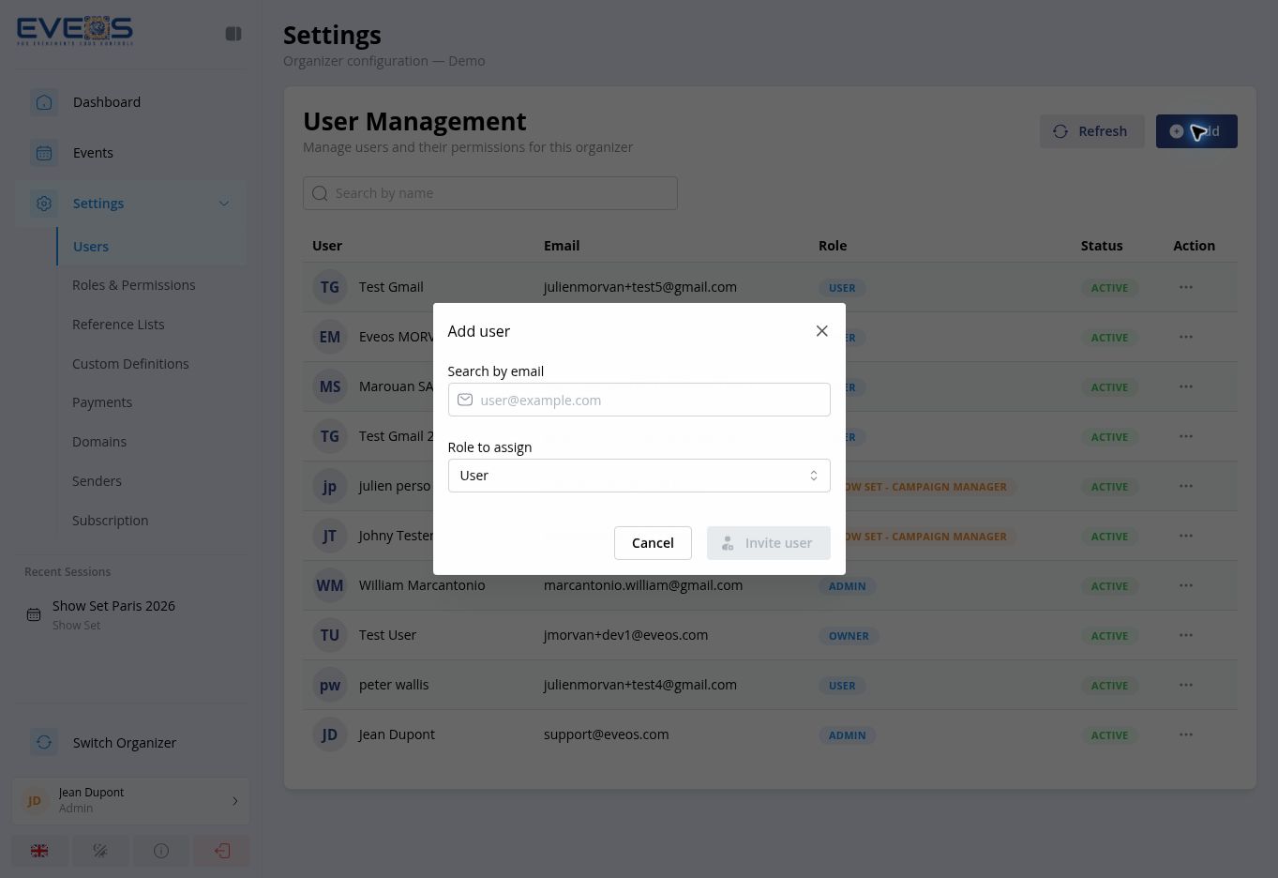Open action menu for the support@eveos.com row
The image size is (1278, 878).
1186,734
